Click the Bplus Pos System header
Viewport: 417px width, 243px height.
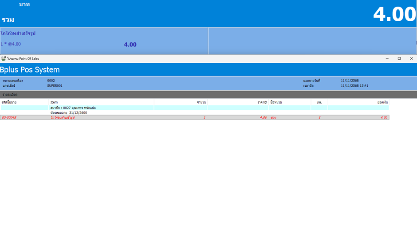30,69
